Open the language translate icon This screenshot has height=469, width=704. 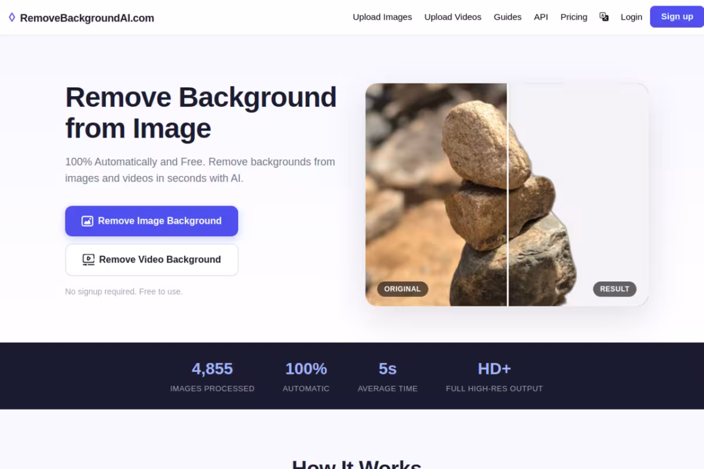(x=604, y=17)
